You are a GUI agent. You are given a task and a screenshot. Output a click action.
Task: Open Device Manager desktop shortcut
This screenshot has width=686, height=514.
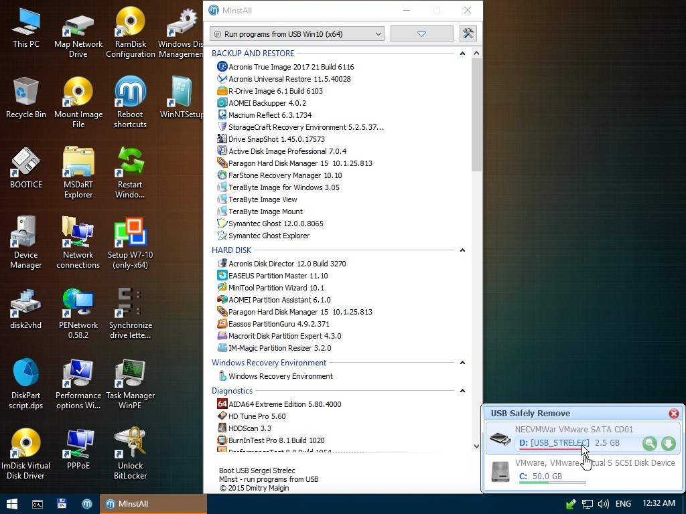tap(26, 244)
